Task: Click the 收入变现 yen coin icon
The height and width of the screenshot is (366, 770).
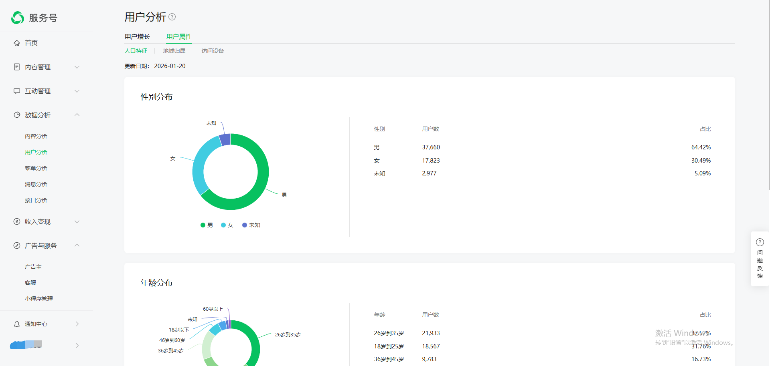Action: 17,221
